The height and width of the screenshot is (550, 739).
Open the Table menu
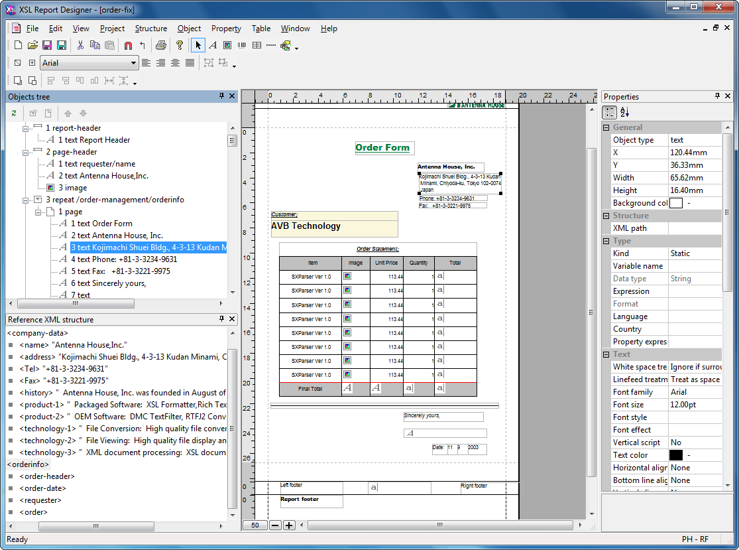coord(261,29)
